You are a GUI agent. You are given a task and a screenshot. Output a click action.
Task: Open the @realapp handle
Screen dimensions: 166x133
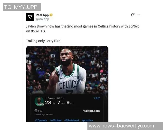tap(42, 19)
